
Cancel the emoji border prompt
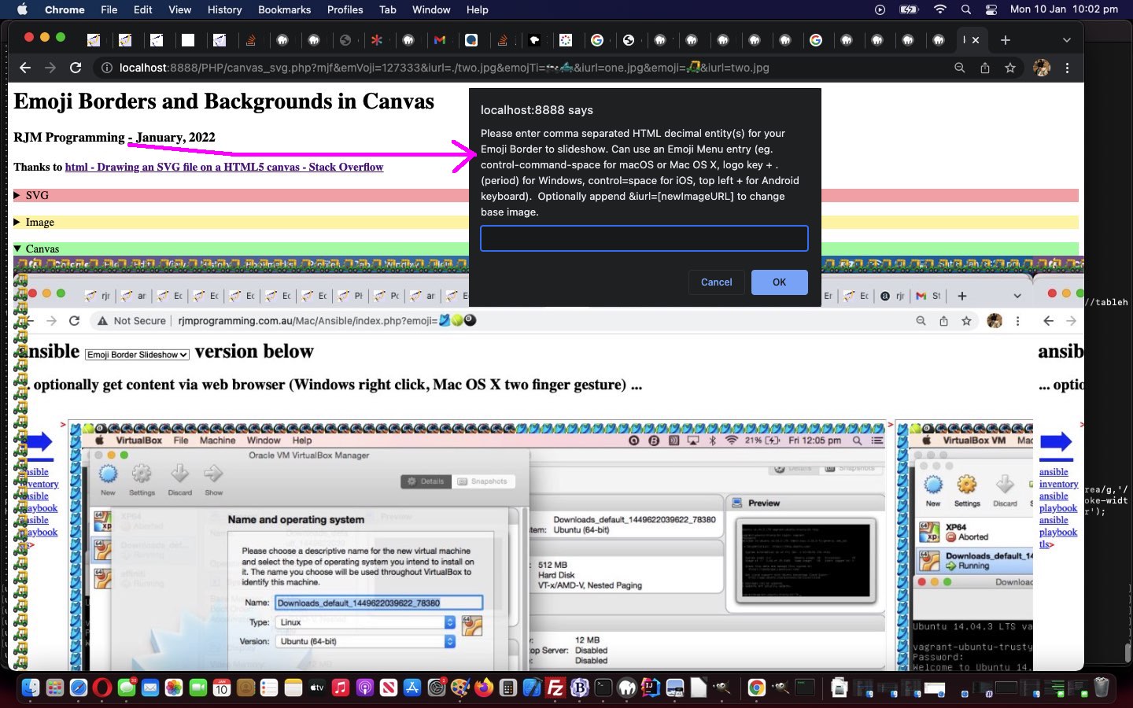click(716, 282)
